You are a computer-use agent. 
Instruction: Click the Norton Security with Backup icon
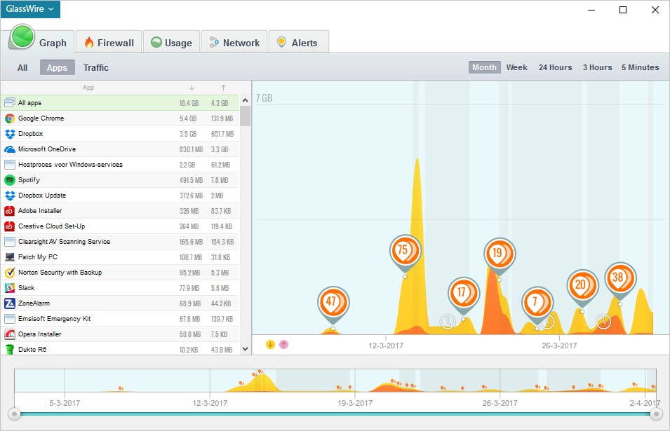(x=10, y=272)
